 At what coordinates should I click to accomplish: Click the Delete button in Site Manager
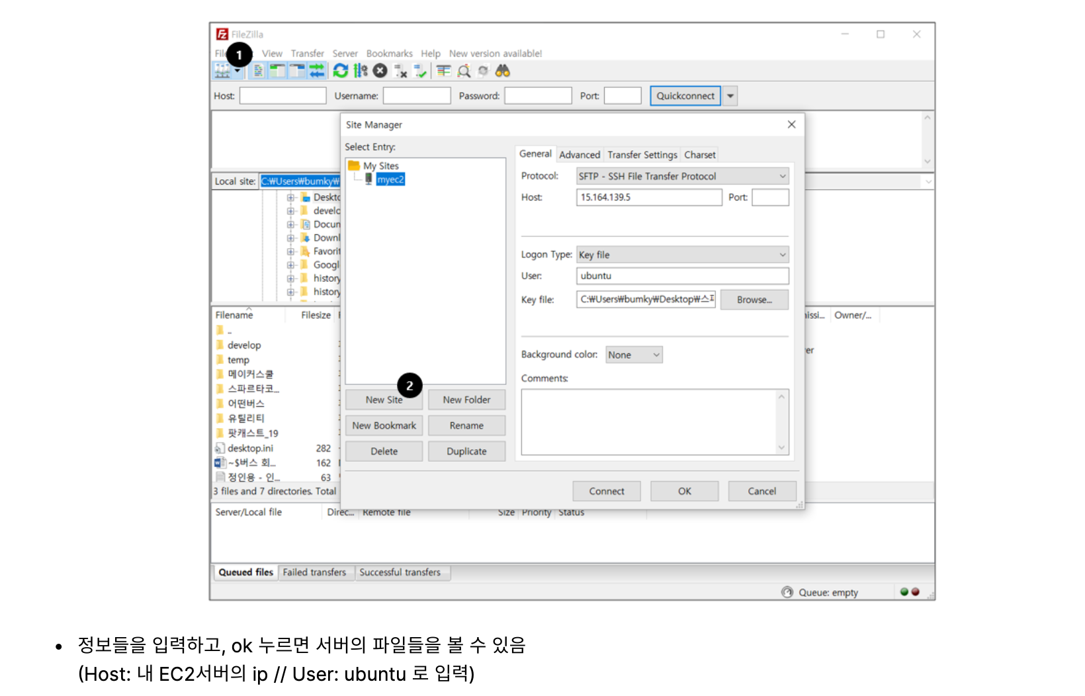pyautogui.click(x=384, y=451)
